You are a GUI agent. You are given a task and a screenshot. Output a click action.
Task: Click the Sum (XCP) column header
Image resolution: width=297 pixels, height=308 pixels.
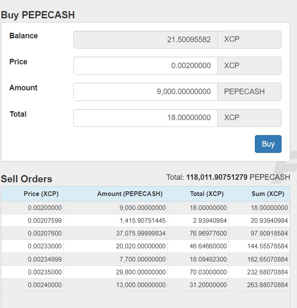click(x=268, y=194)
